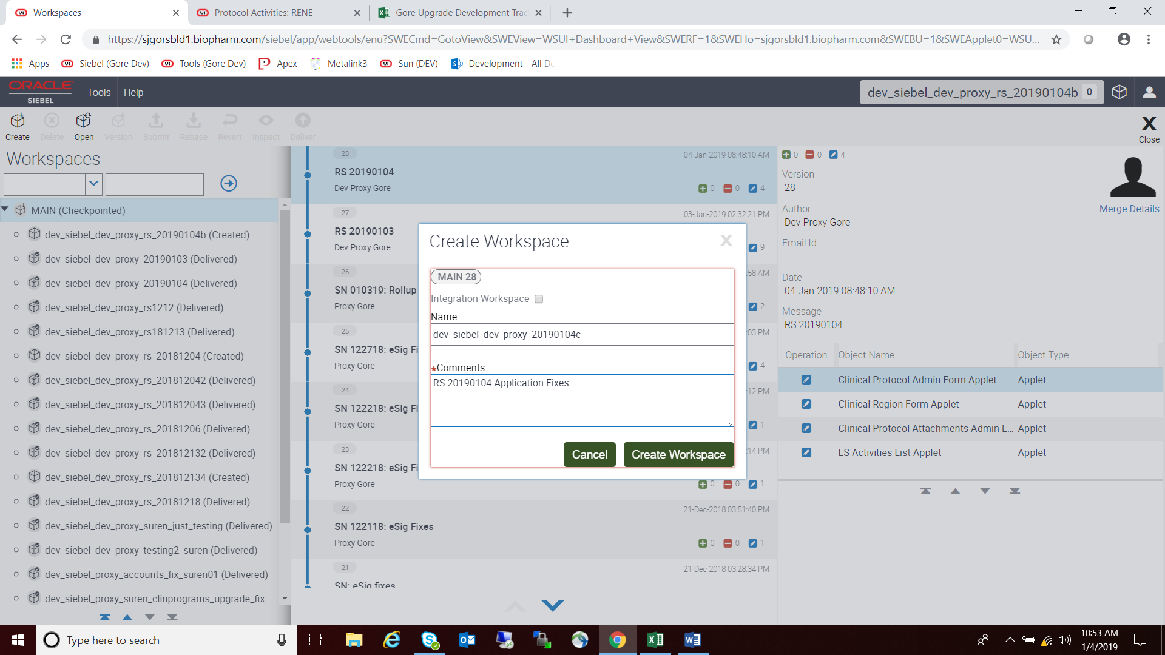The image size is (1165, 655).
Task: Open Excel from the Windows taskbar
Action: pos(655,640)
